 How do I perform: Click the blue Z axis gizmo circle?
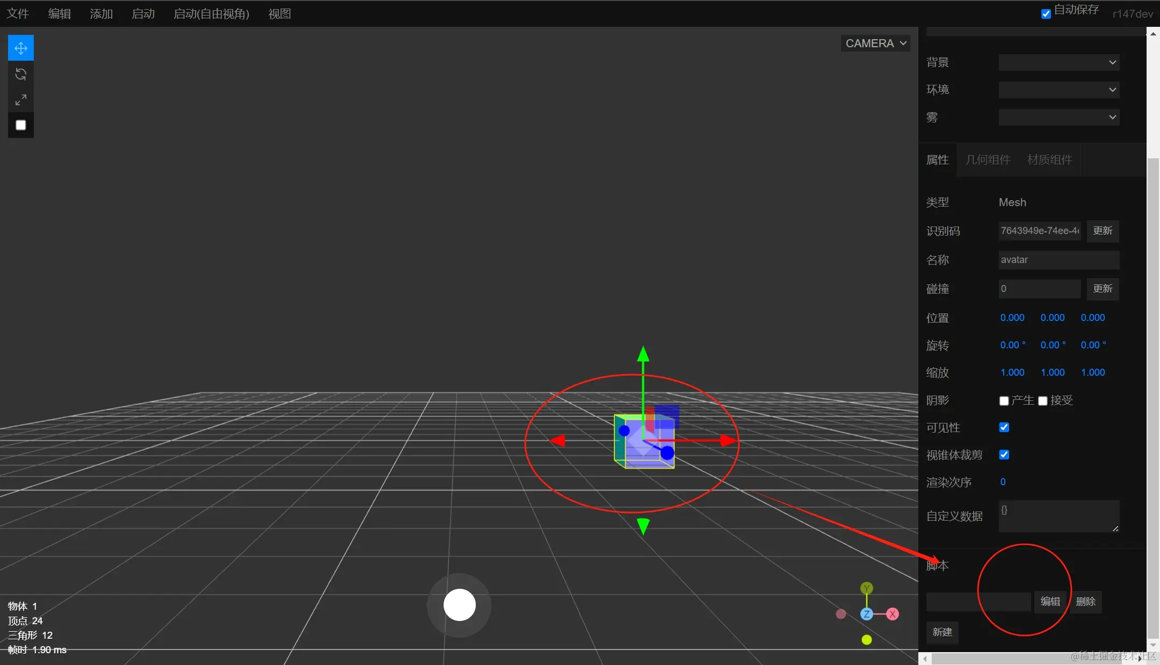pyautogui.click(x=866, y=614)
